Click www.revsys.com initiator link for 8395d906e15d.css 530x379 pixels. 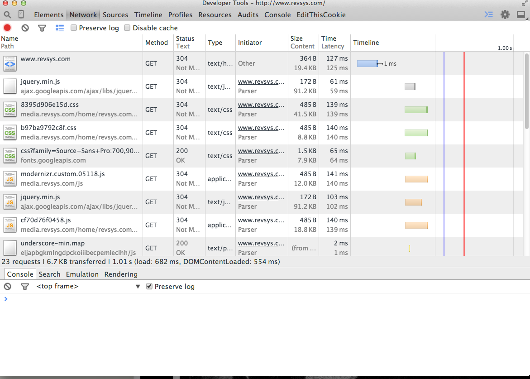[x=259, y=105]
